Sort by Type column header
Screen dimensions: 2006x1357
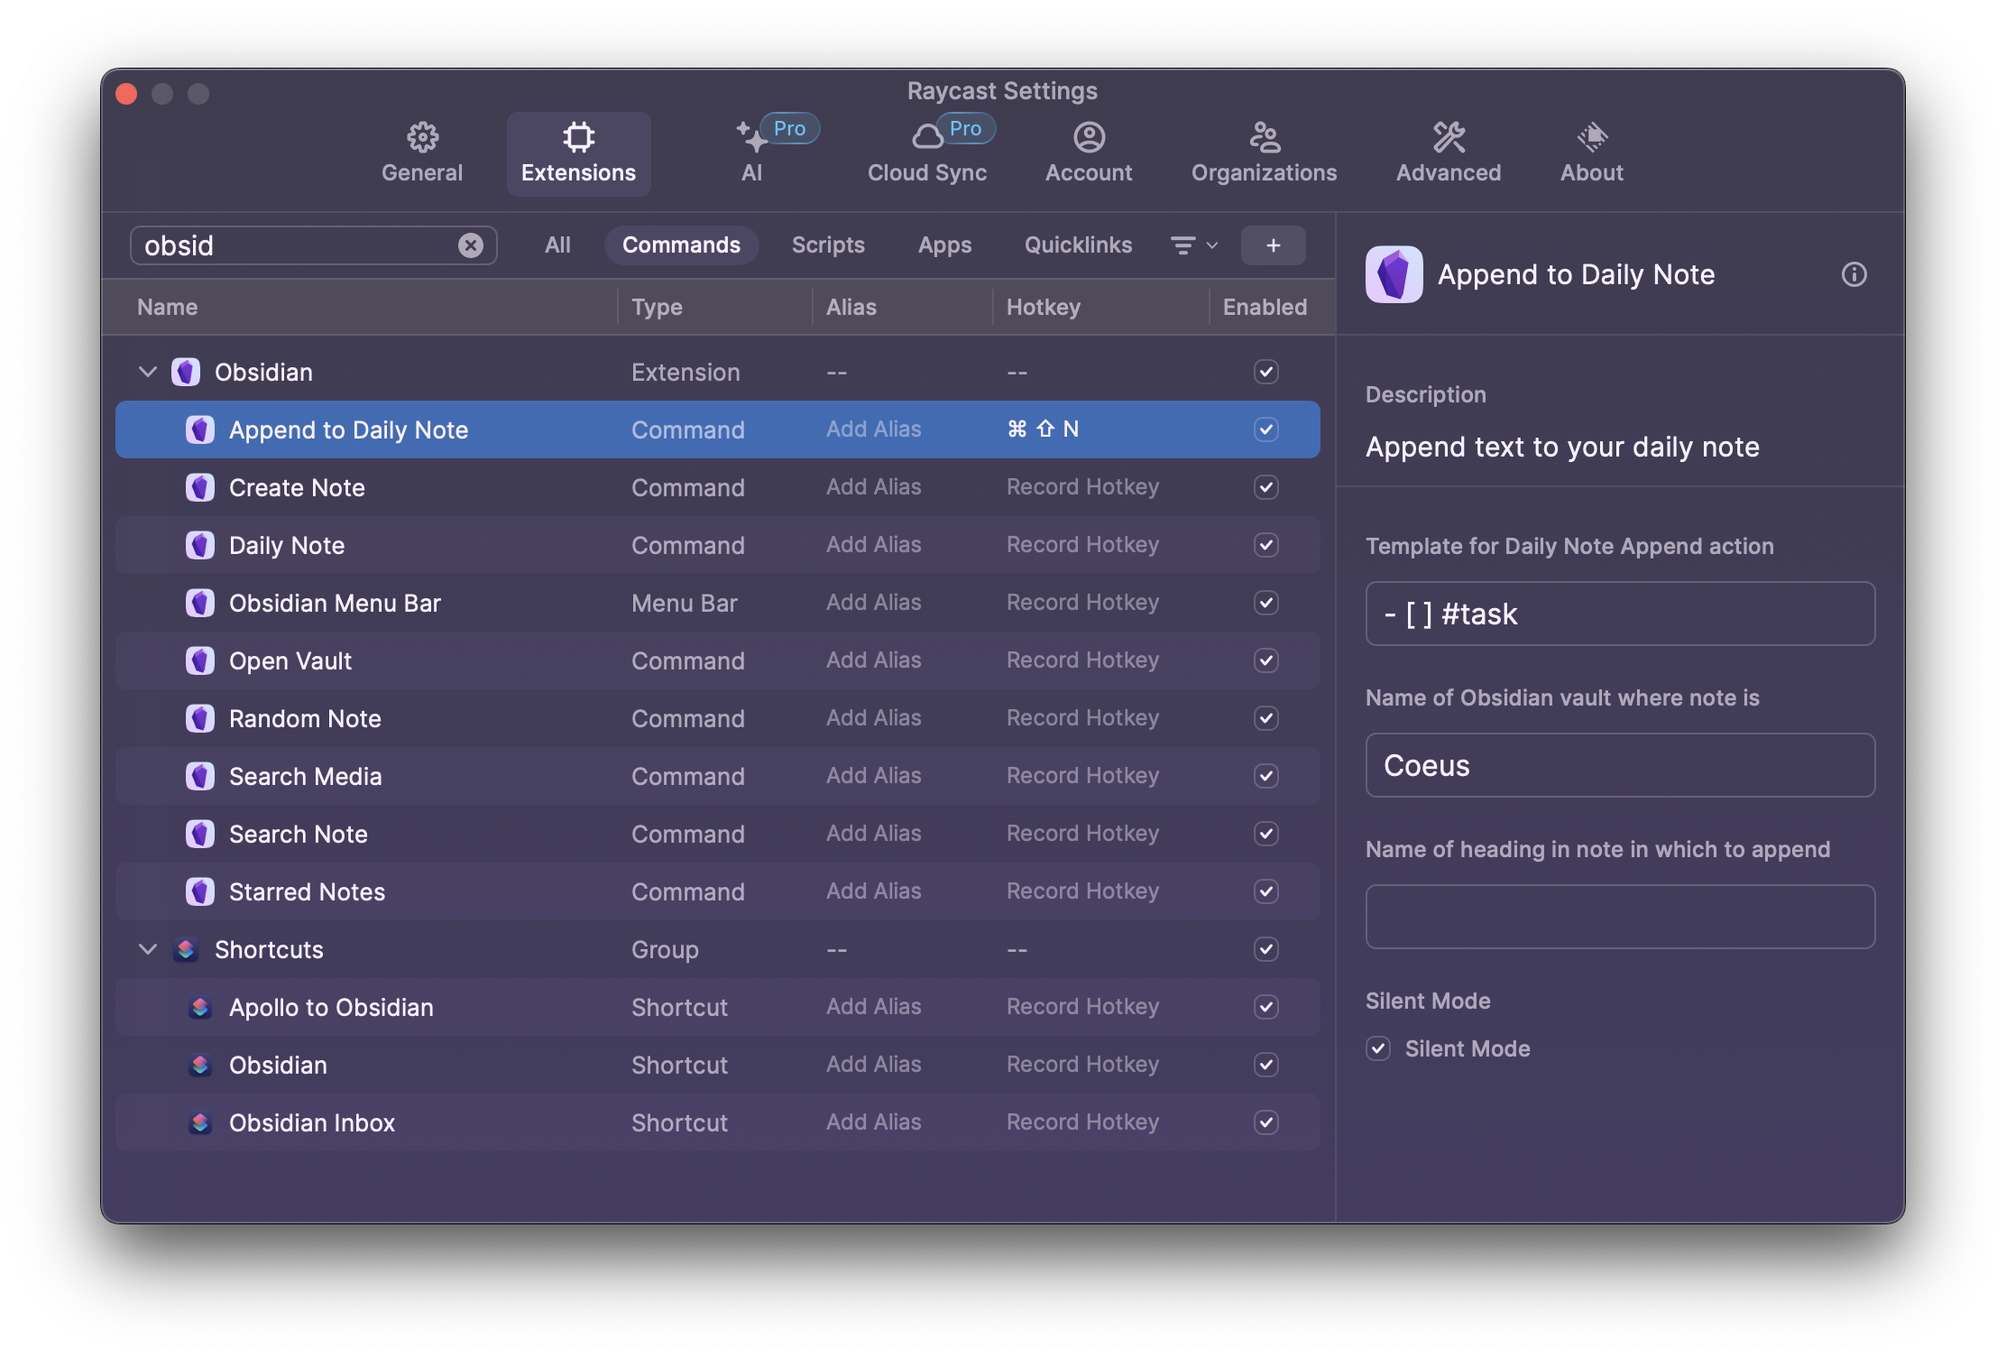click(x=657, y=307)
